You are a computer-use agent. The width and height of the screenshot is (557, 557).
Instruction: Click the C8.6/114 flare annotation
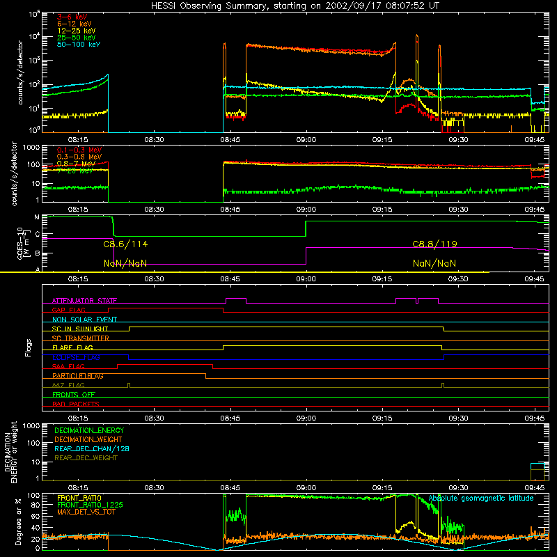(125, 244)
